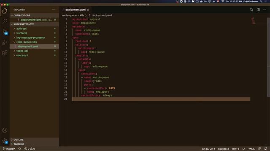Viewport: 270px width, 151px height.
Task: Open notifications bell in status bar
Action: 265,148
